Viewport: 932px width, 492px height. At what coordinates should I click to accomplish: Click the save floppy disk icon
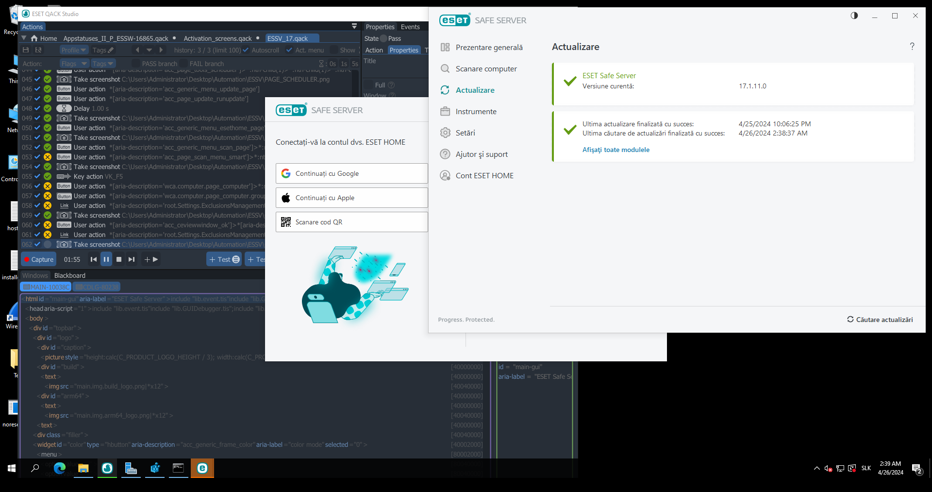coord(26,50)
